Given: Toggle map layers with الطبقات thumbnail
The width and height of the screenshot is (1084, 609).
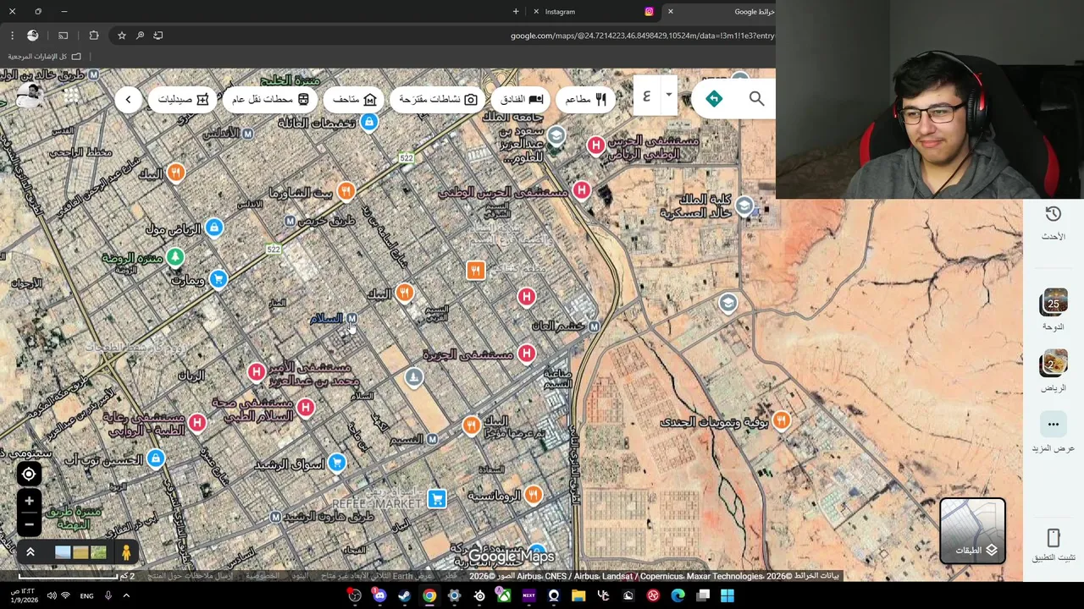Looking at the screenshot, I should click(972, 530).
